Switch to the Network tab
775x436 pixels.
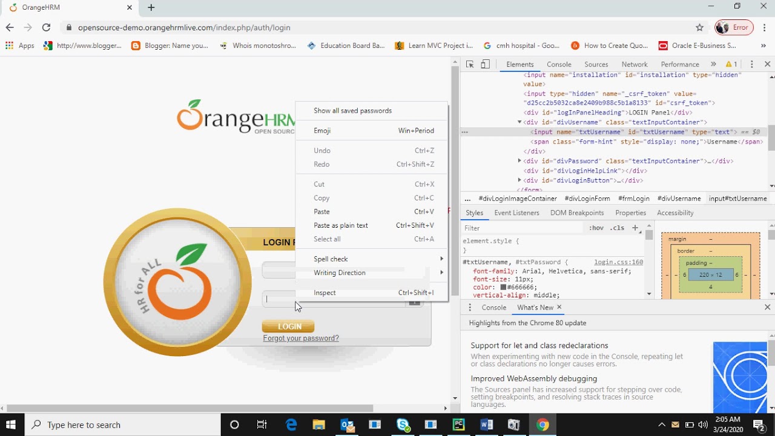point(635,64)
